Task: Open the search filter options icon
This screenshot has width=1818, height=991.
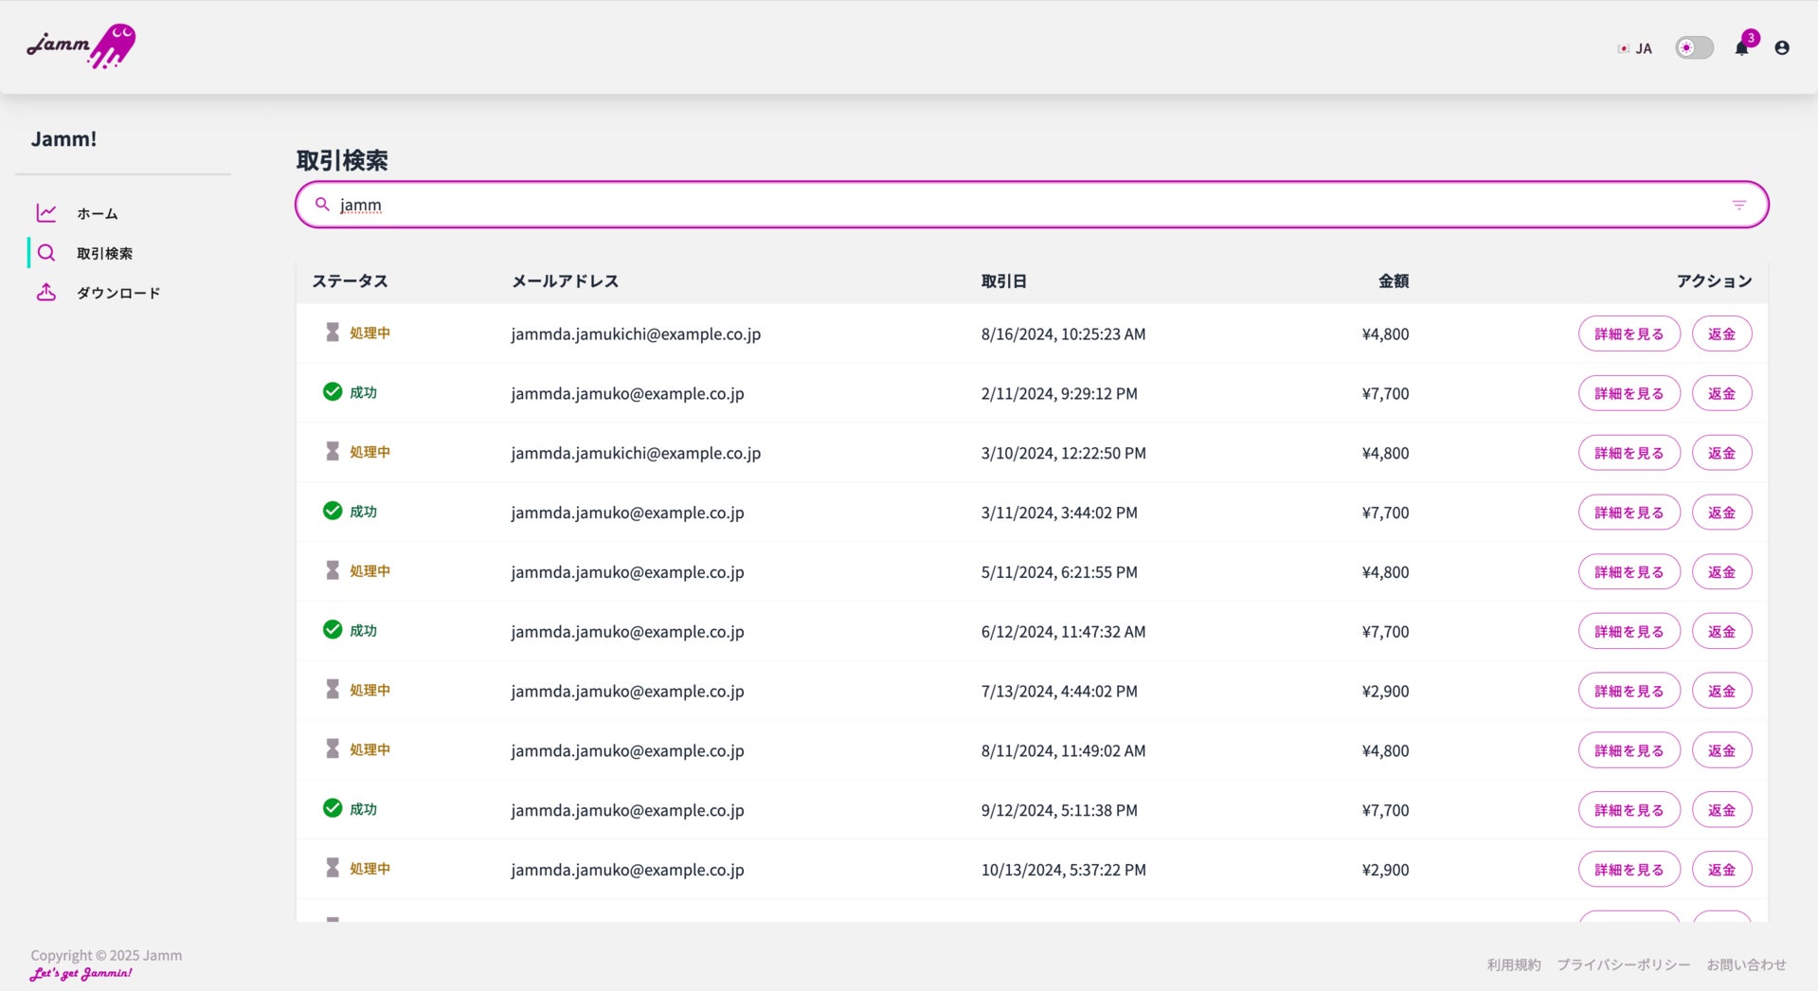Action: click(x=1738, y=205)
